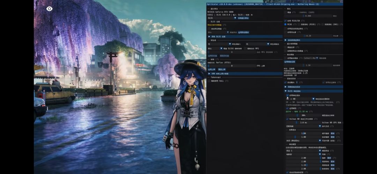Open the help marker beside XeLL checkbox
The image size is (377, 174).
click(227, 81)
